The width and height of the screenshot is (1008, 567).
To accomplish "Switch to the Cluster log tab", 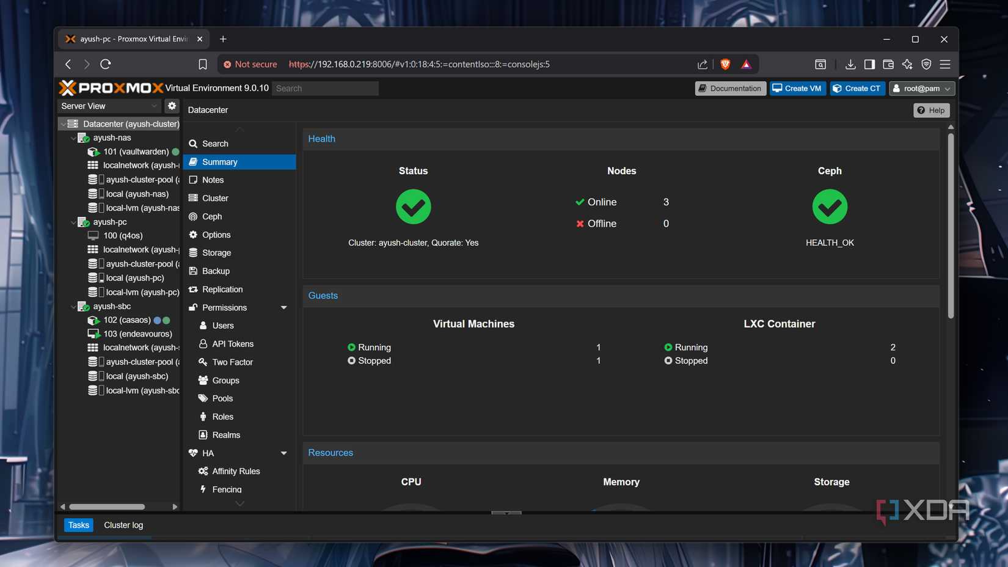I will [x=123, y=525].
